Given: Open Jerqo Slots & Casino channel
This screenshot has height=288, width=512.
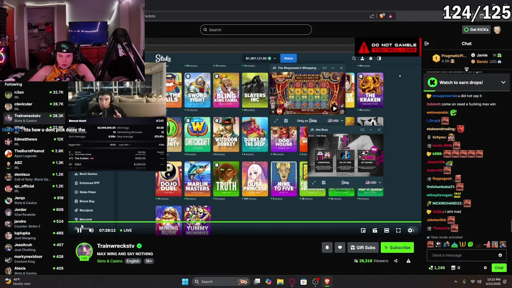Looking at the screenshot, I should coord(34,200).
